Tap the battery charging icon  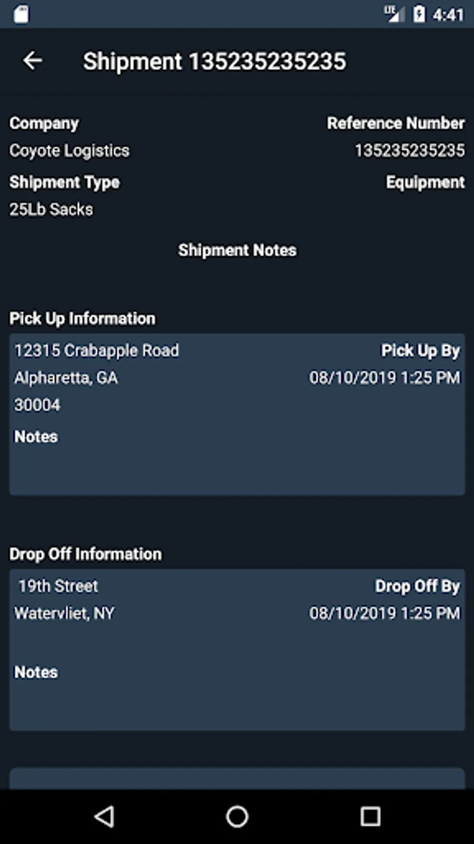[x=419, y=14]
